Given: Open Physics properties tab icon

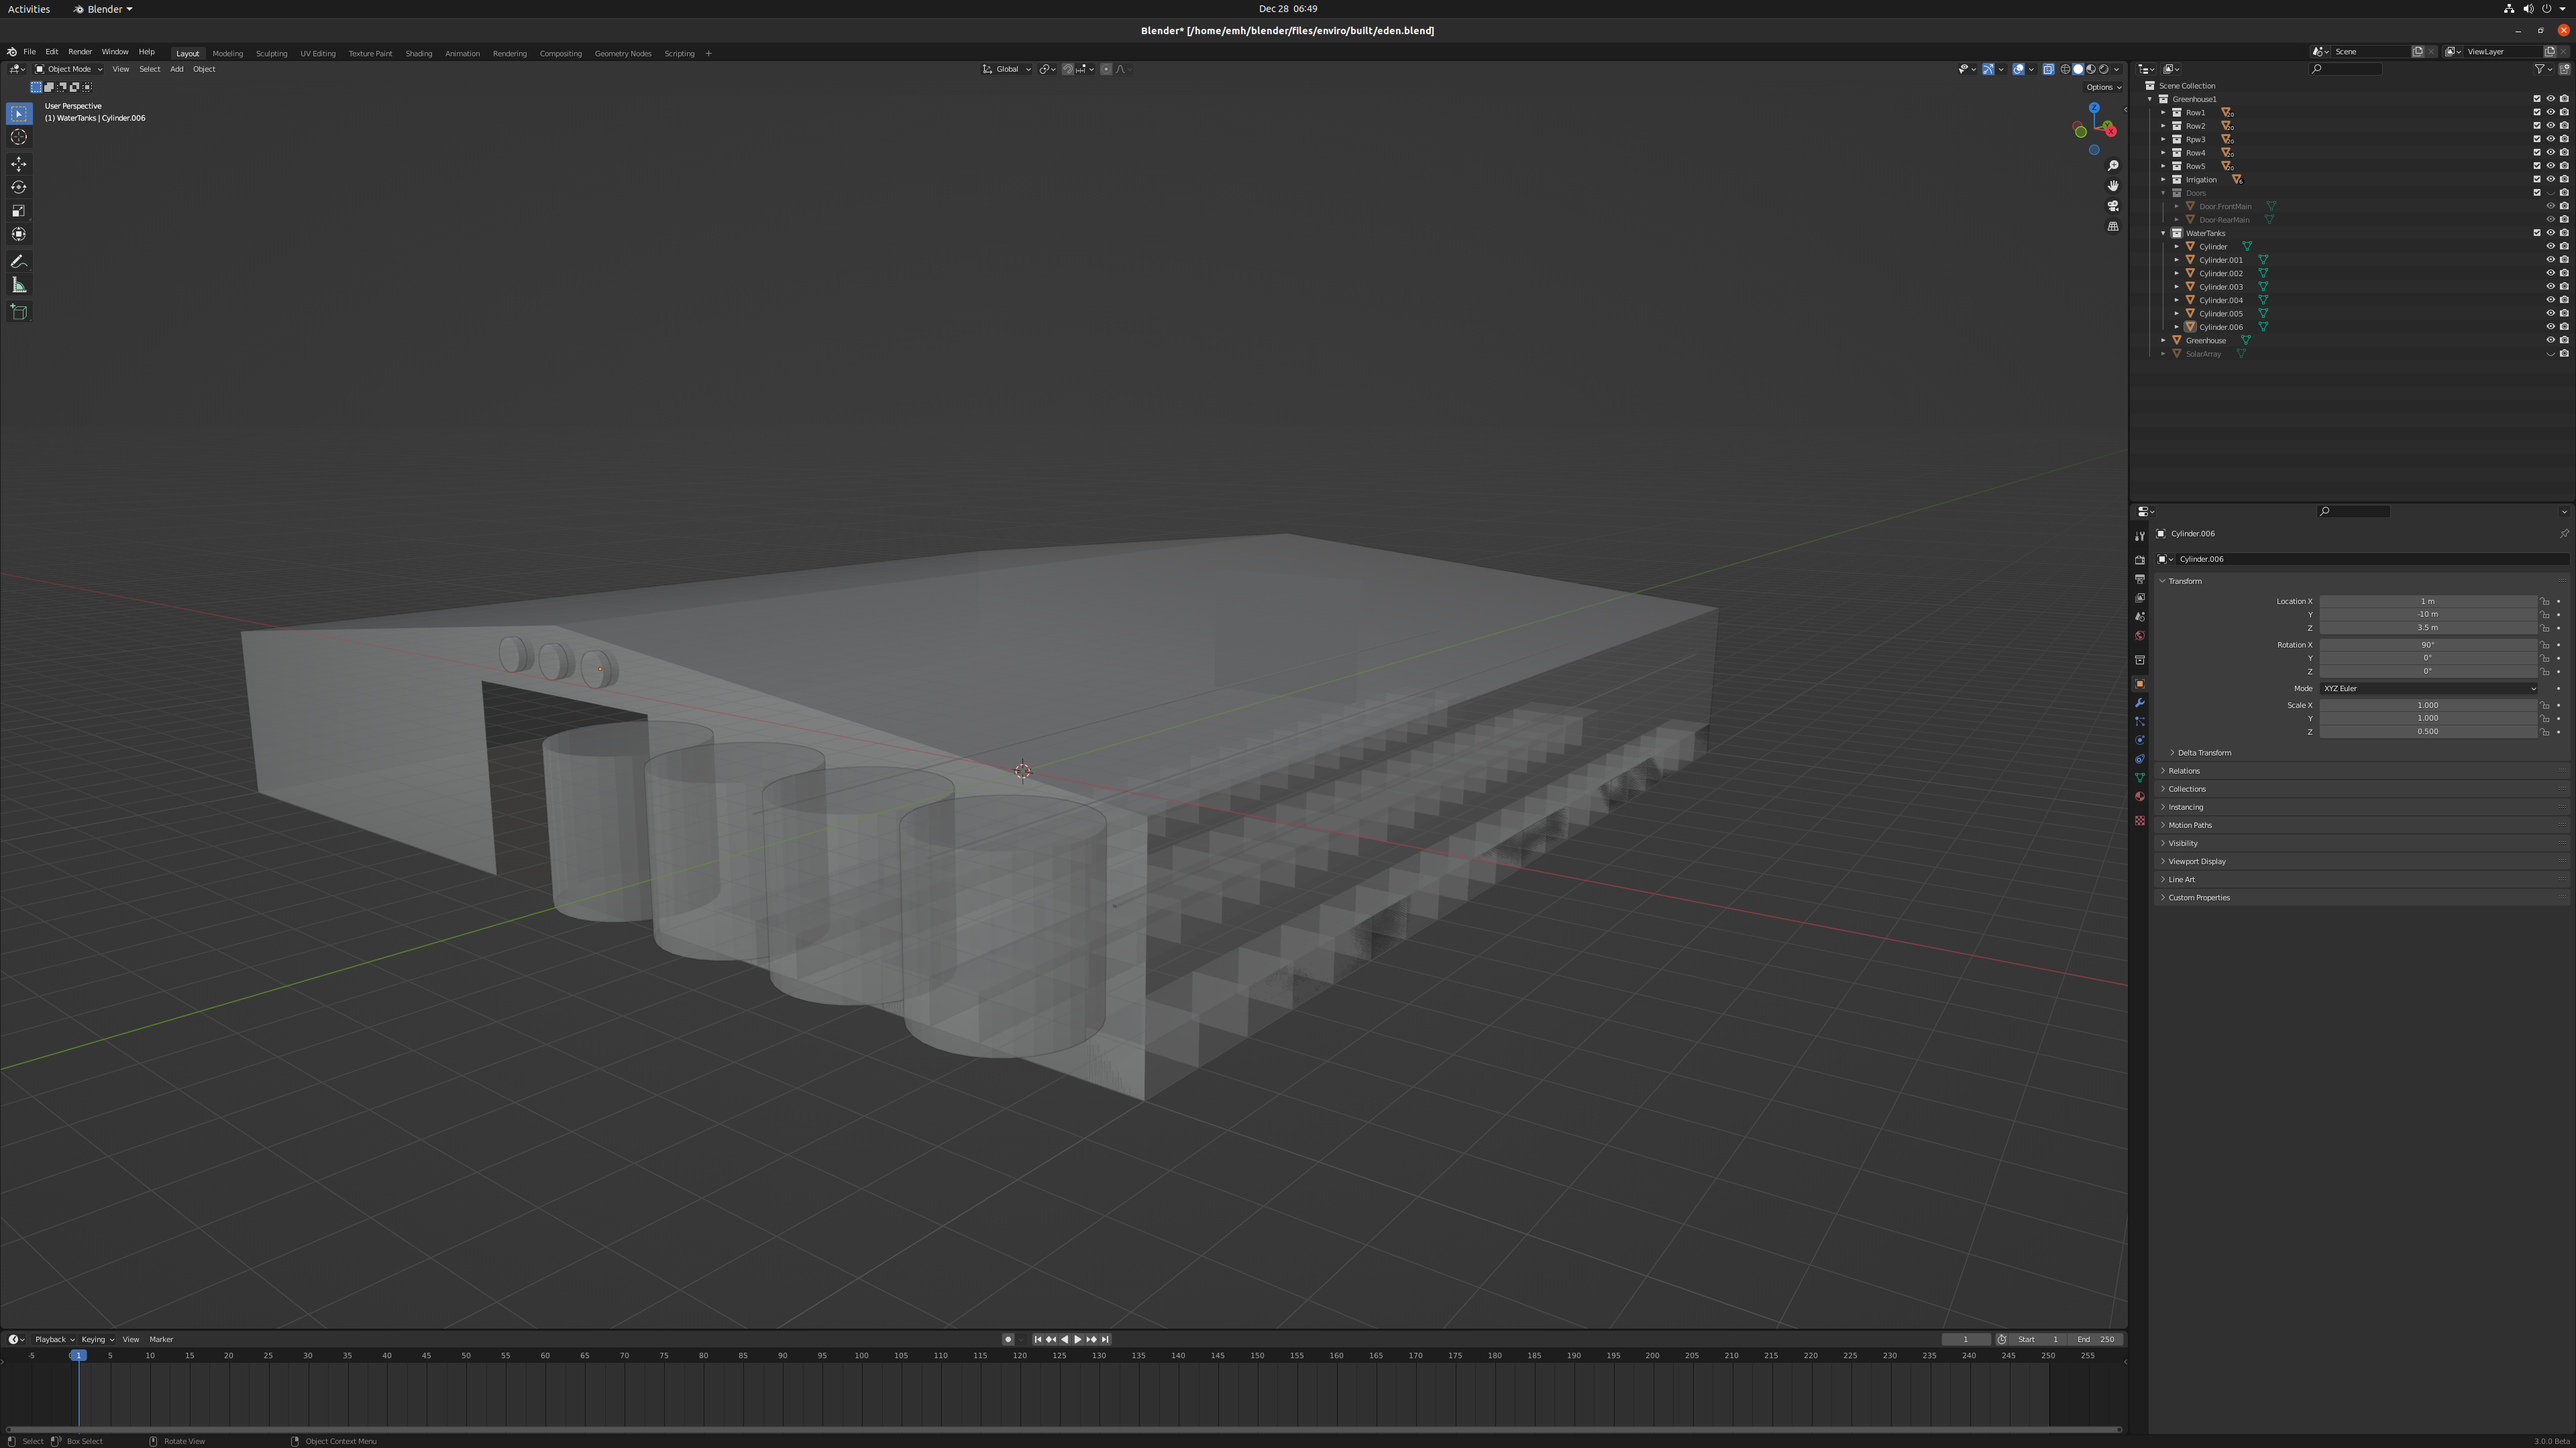Looking at the screenshot, I should (2140, 741).
